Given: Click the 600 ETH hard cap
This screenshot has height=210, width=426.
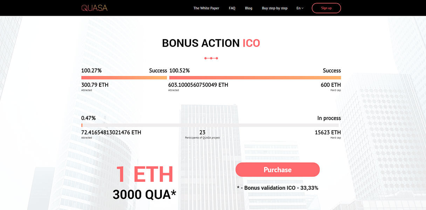Looking at the screenshot, I should click(x=331, y=85).
